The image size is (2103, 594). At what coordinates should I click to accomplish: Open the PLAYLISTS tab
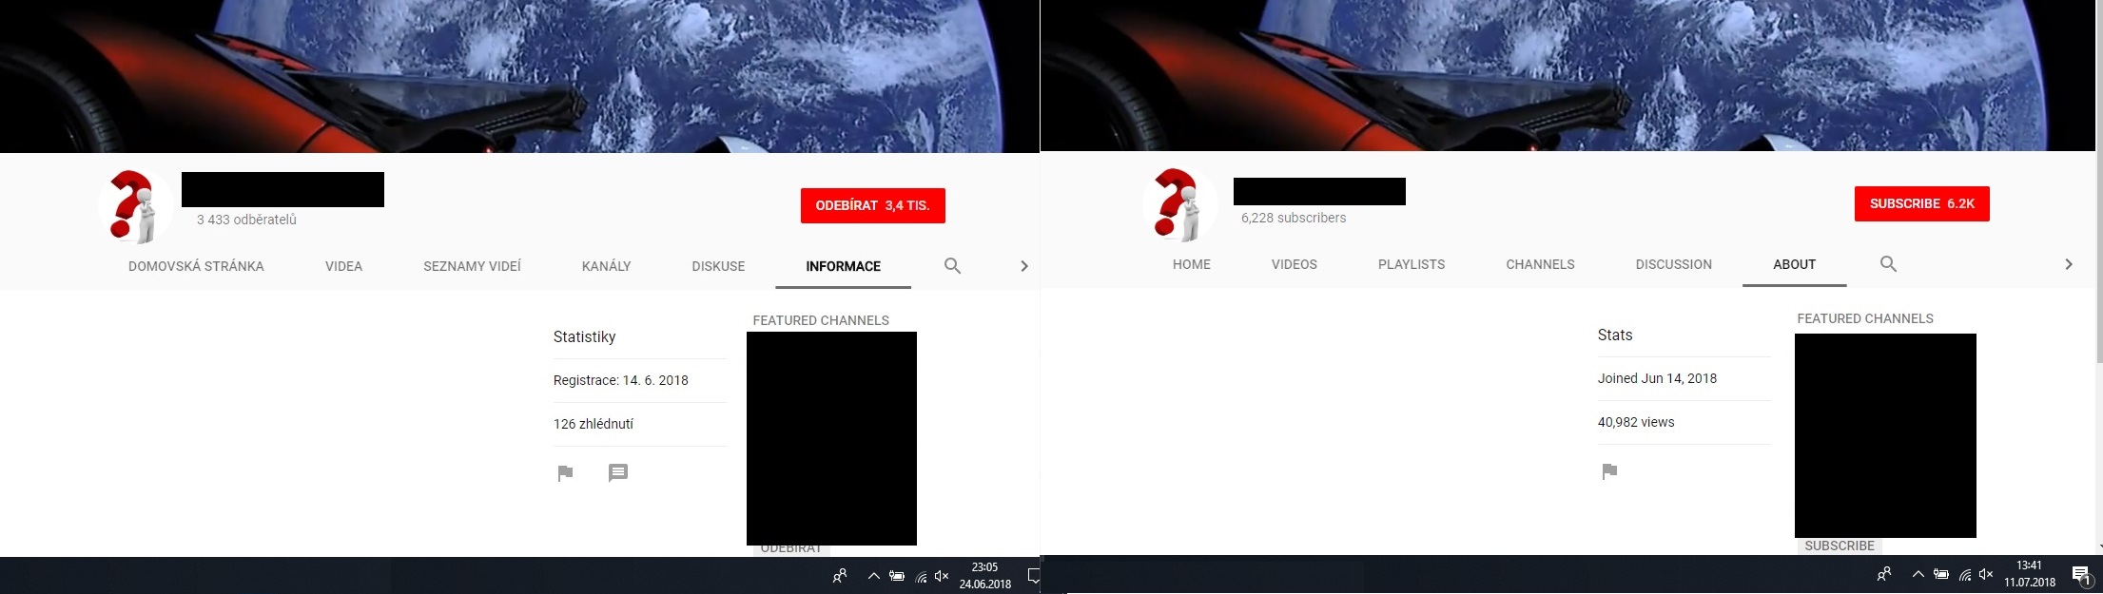(1411, 264)
